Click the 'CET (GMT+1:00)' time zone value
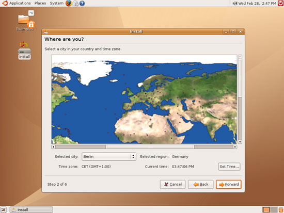 coord(96,167)
